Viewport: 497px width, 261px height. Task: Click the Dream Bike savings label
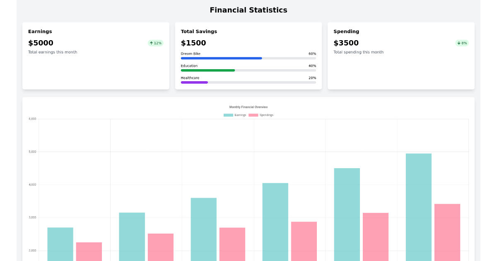[x=191, y=54]
